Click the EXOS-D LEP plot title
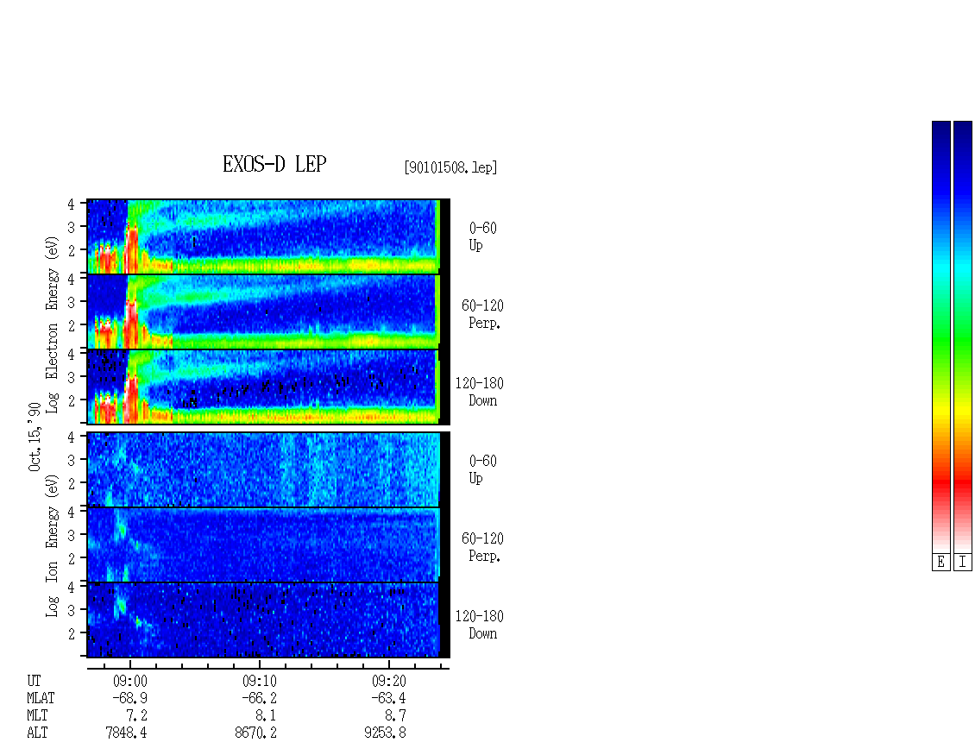This screenshot has width=975, height=755. 274,164
